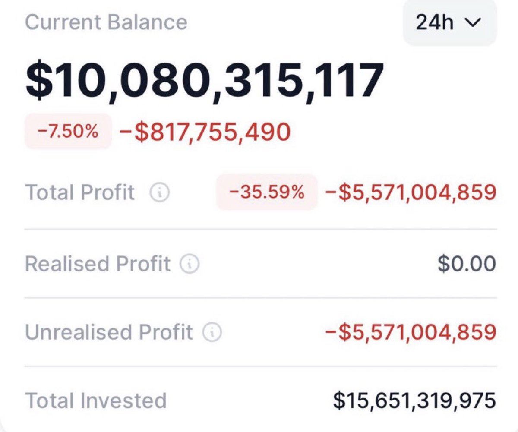Click the Total Profit info icon

tap(160, 192)
